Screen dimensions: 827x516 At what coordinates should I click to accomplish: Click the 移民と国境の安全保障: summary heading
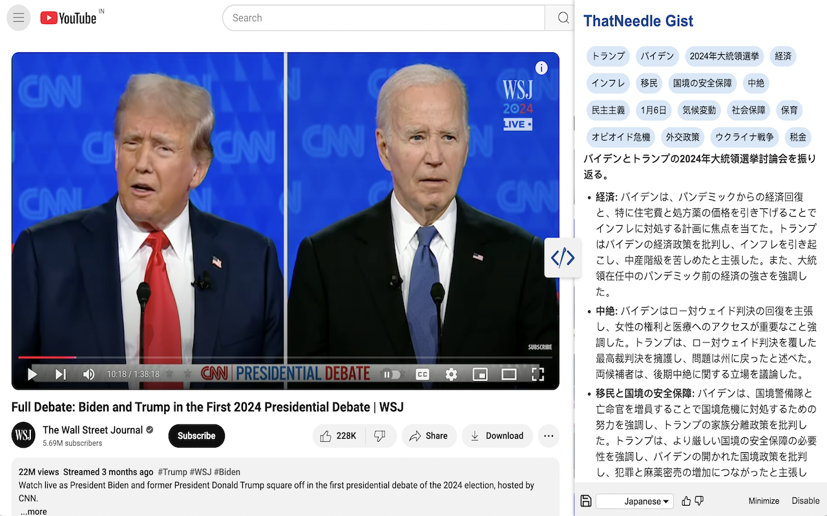645,393
